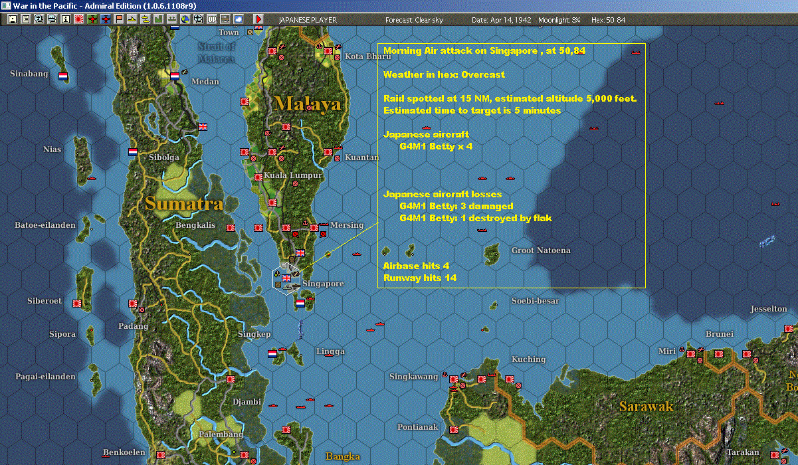The width and height of the screenshot is (798, 465).
Task: Click the Japanese rising sun toolbar icon
Action: click(78, 19)
